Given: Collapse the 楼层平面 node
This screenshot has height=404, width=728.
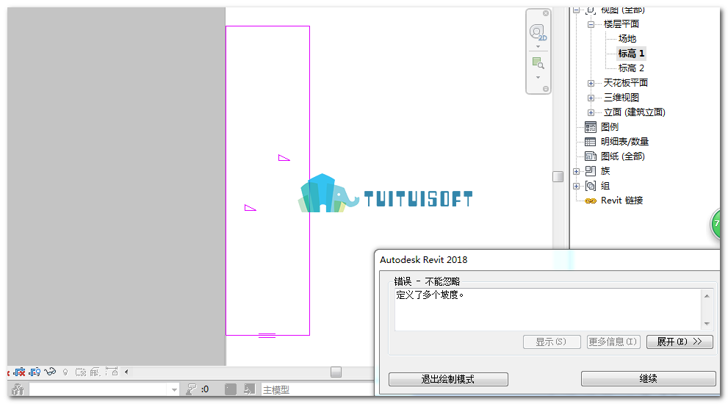Looking at the screenshot, I should 591,25.
